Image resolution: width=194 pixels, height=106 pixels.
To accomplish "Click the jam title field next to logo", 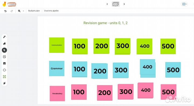I will pyautogui.click(x=12, y=4).
